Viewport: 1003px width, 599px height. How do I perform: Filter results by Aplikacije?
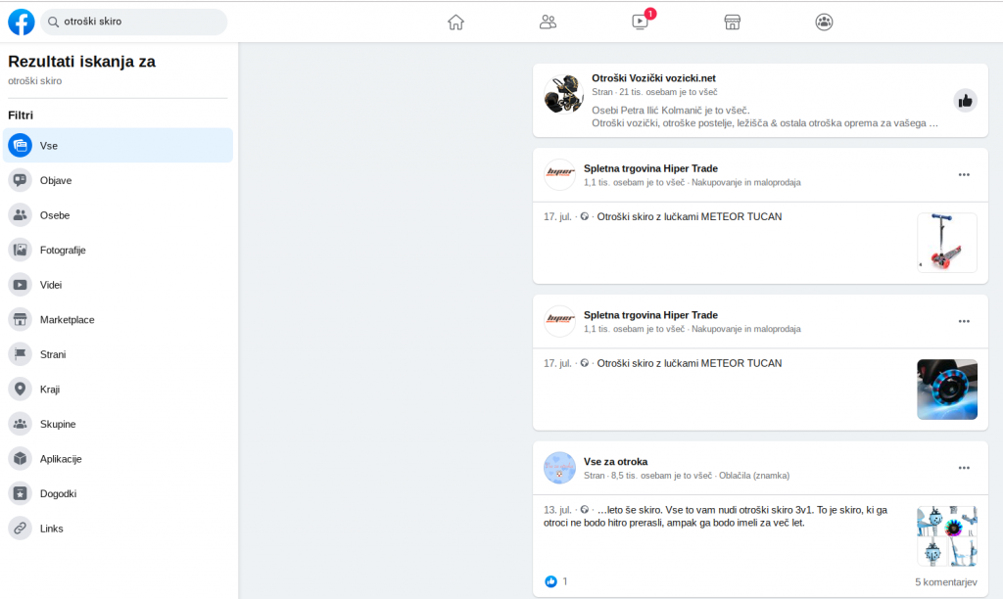click(x=118, y=459)
